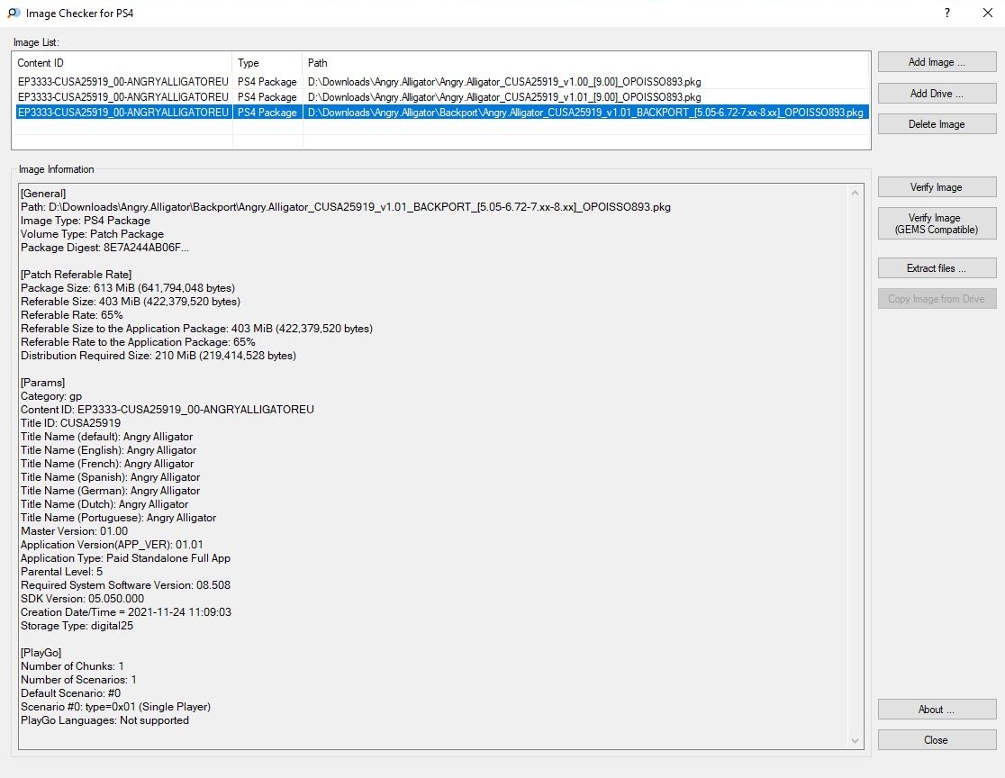Click the down arrow of the information scrollbar
This screenshot has height=778, width=1005.
[x=855, y=740]
